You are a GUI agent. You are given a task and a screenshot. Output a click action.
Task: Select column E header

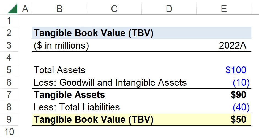click(x=224, y=9)
